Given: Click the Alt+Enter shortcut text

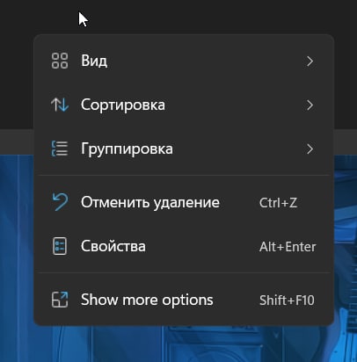Looking at the screenshot, I should [288, 247].
